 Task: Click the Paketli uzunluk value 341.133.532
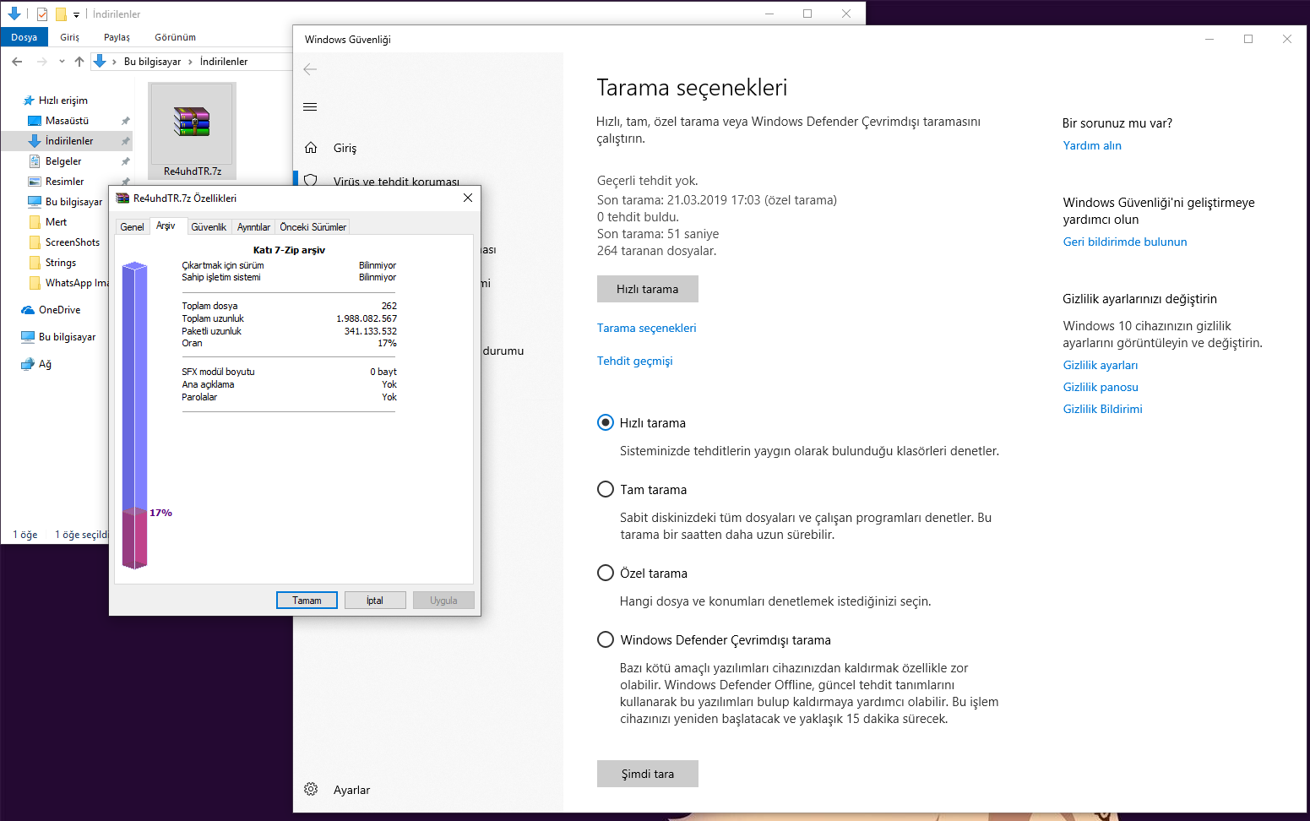(x=370, y=331)
